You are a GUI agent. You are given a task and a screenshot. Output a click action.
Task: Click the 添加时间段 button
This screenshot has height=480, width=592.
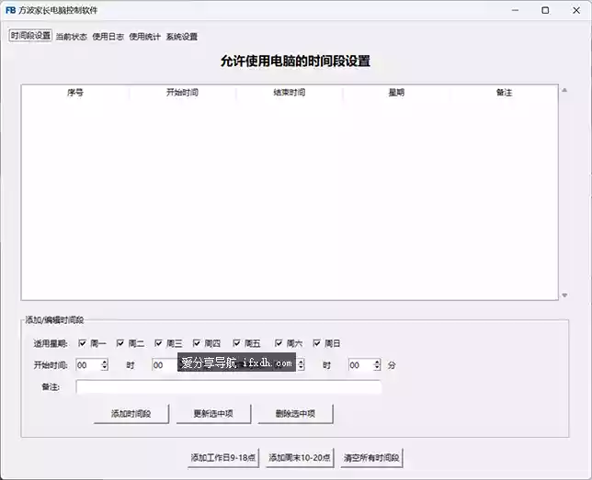click(x=131, y=414)
